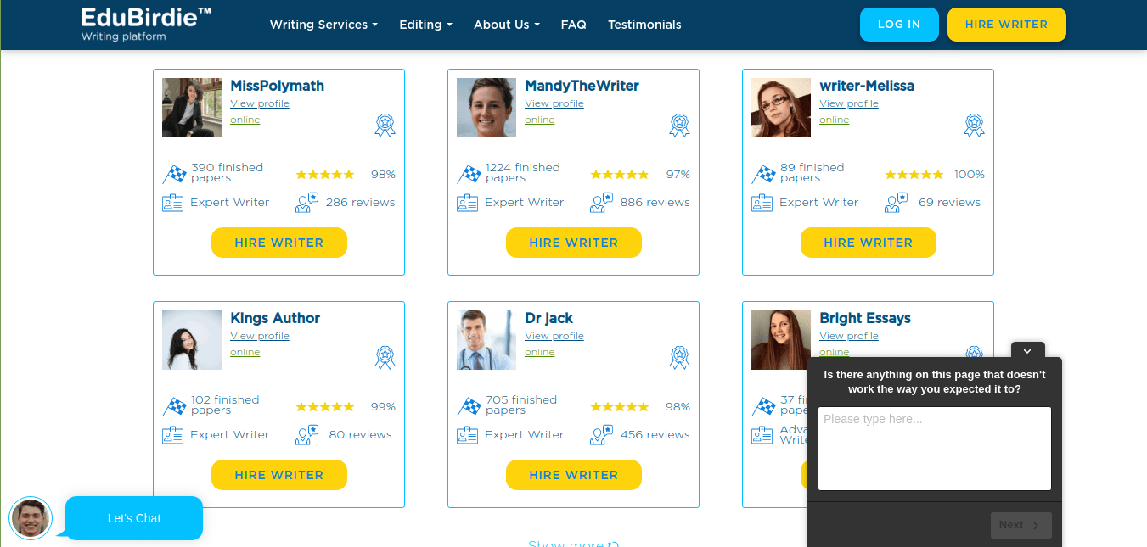Open Kings Author's profile photo

tap(192, 340)
